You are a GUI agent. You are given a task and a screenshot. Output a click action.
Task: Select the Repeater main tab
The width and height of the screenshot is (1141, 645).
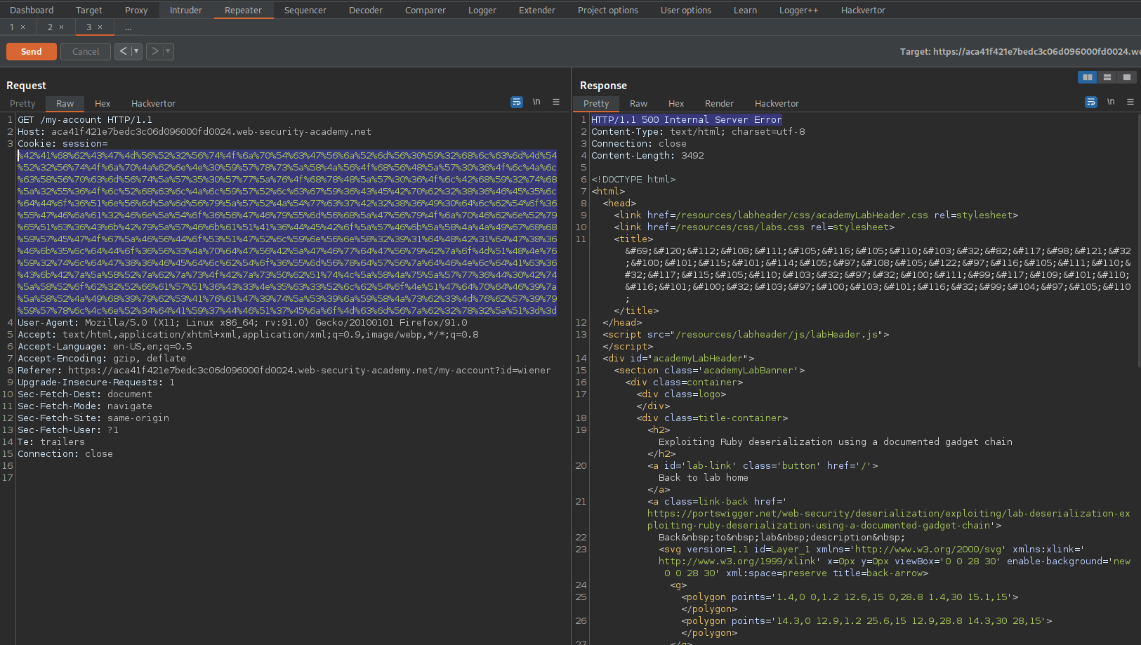point(243,10)
